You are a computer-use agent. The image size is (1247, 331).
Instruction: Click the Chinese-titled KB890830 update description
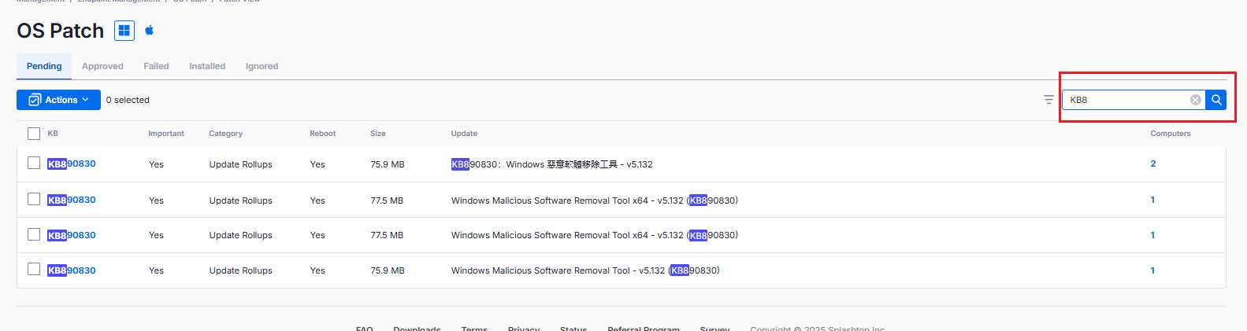[551, 164]
